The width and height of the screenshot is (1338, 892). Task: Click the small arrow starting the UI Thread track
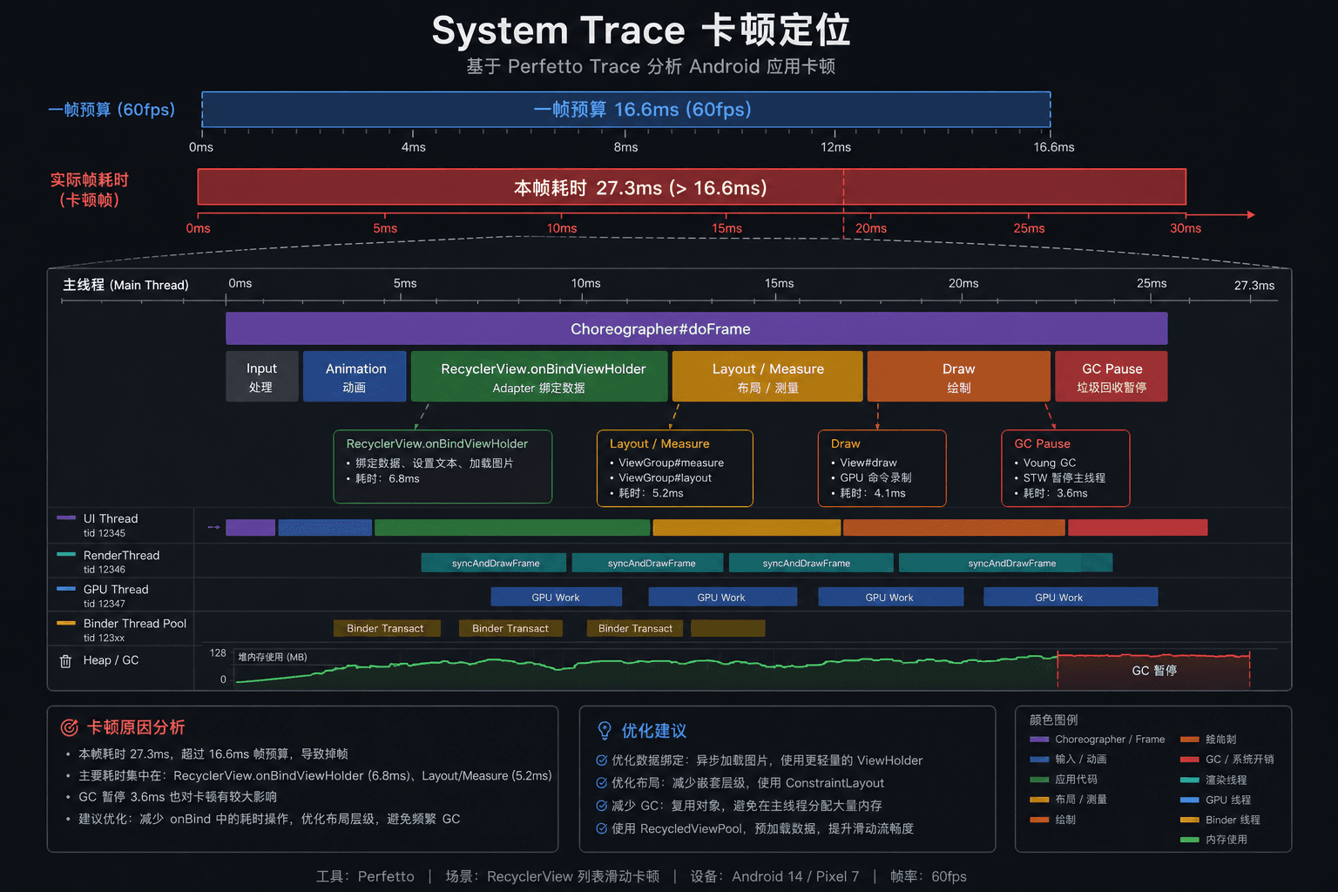tap(214, 527)
